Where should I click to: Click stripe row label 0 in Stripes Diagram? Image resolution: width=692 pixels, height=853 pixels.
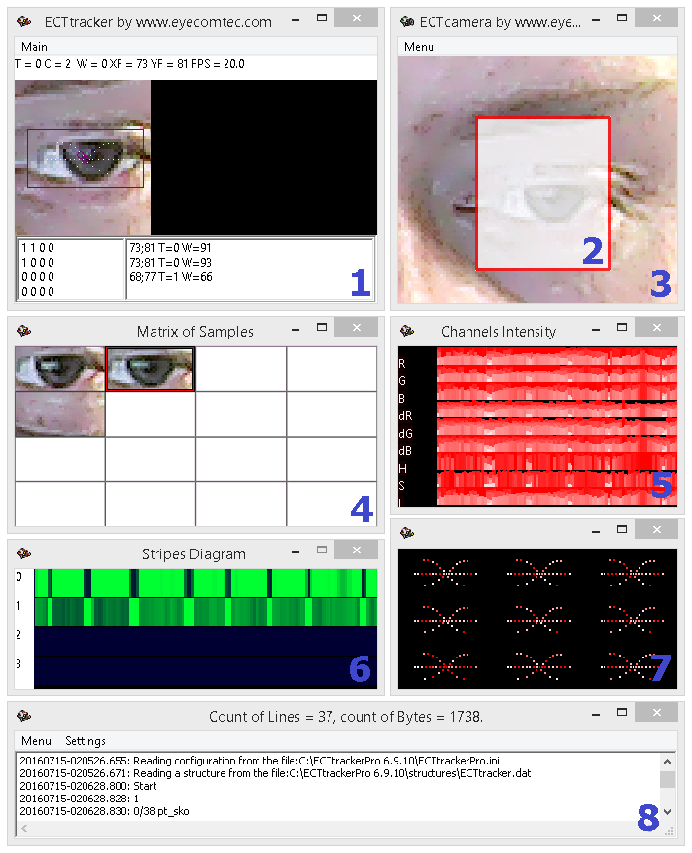19,577
